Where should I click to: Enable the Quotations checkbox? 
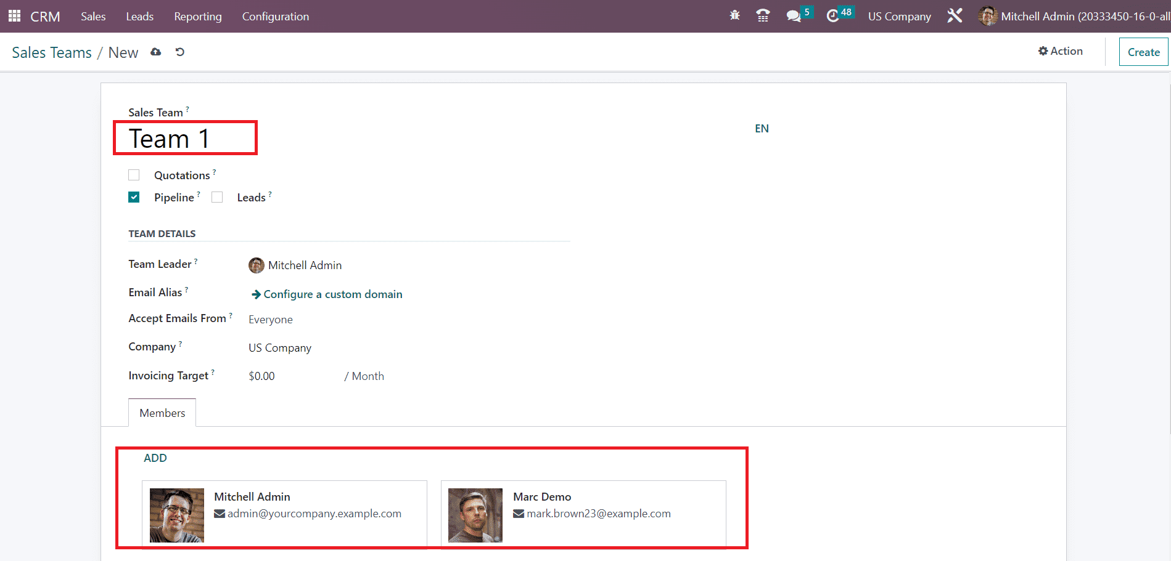(x=134, y=175)
